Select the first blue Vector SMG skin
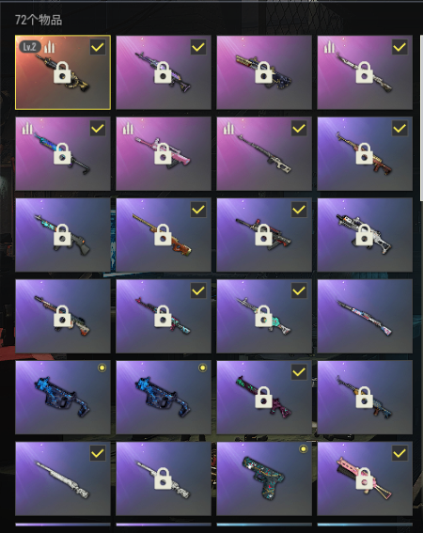Image resolution: width=423 pixels, height=533 pixels. tap(63, 398)
